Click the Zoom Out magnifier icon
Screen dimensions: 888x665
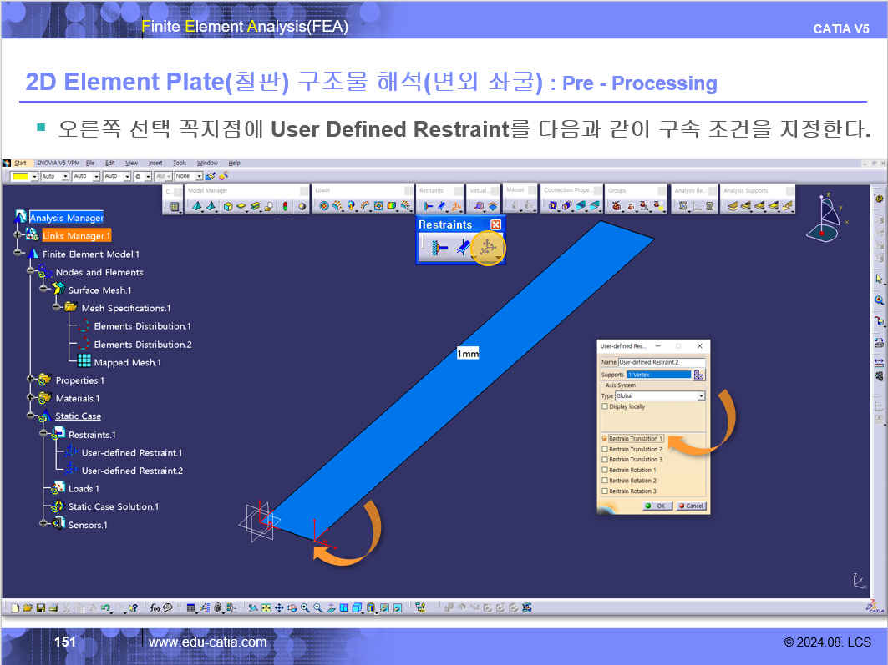click(318, 608)
